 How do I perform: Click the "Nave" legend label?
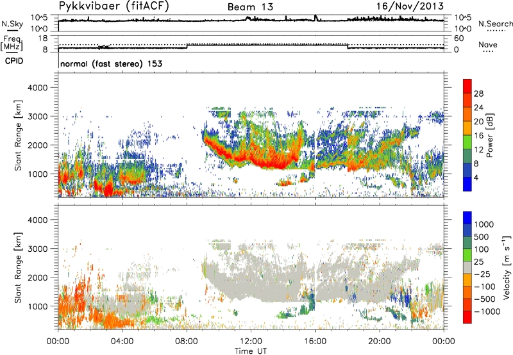point(488,44)
